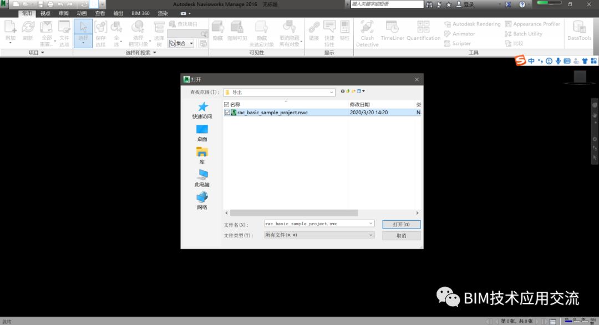Switch to the 查看 ribbon tab
Screen dimensions: 599x325
tap(100, 13)
